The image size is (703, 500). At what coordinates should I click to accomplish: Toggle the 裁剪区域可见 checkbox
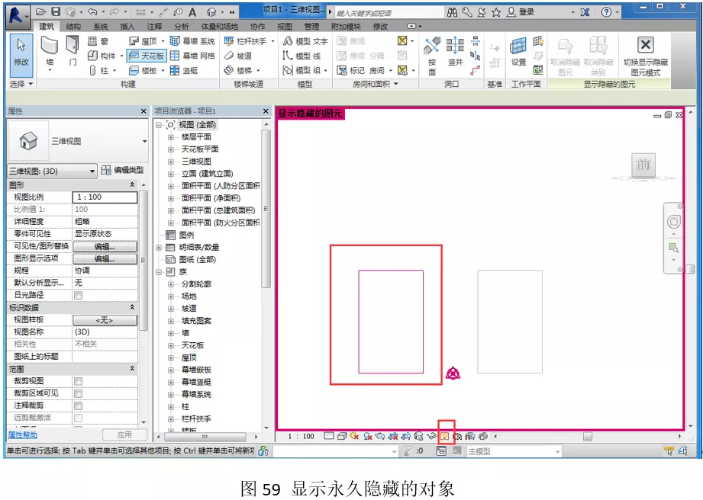point(79,393)
